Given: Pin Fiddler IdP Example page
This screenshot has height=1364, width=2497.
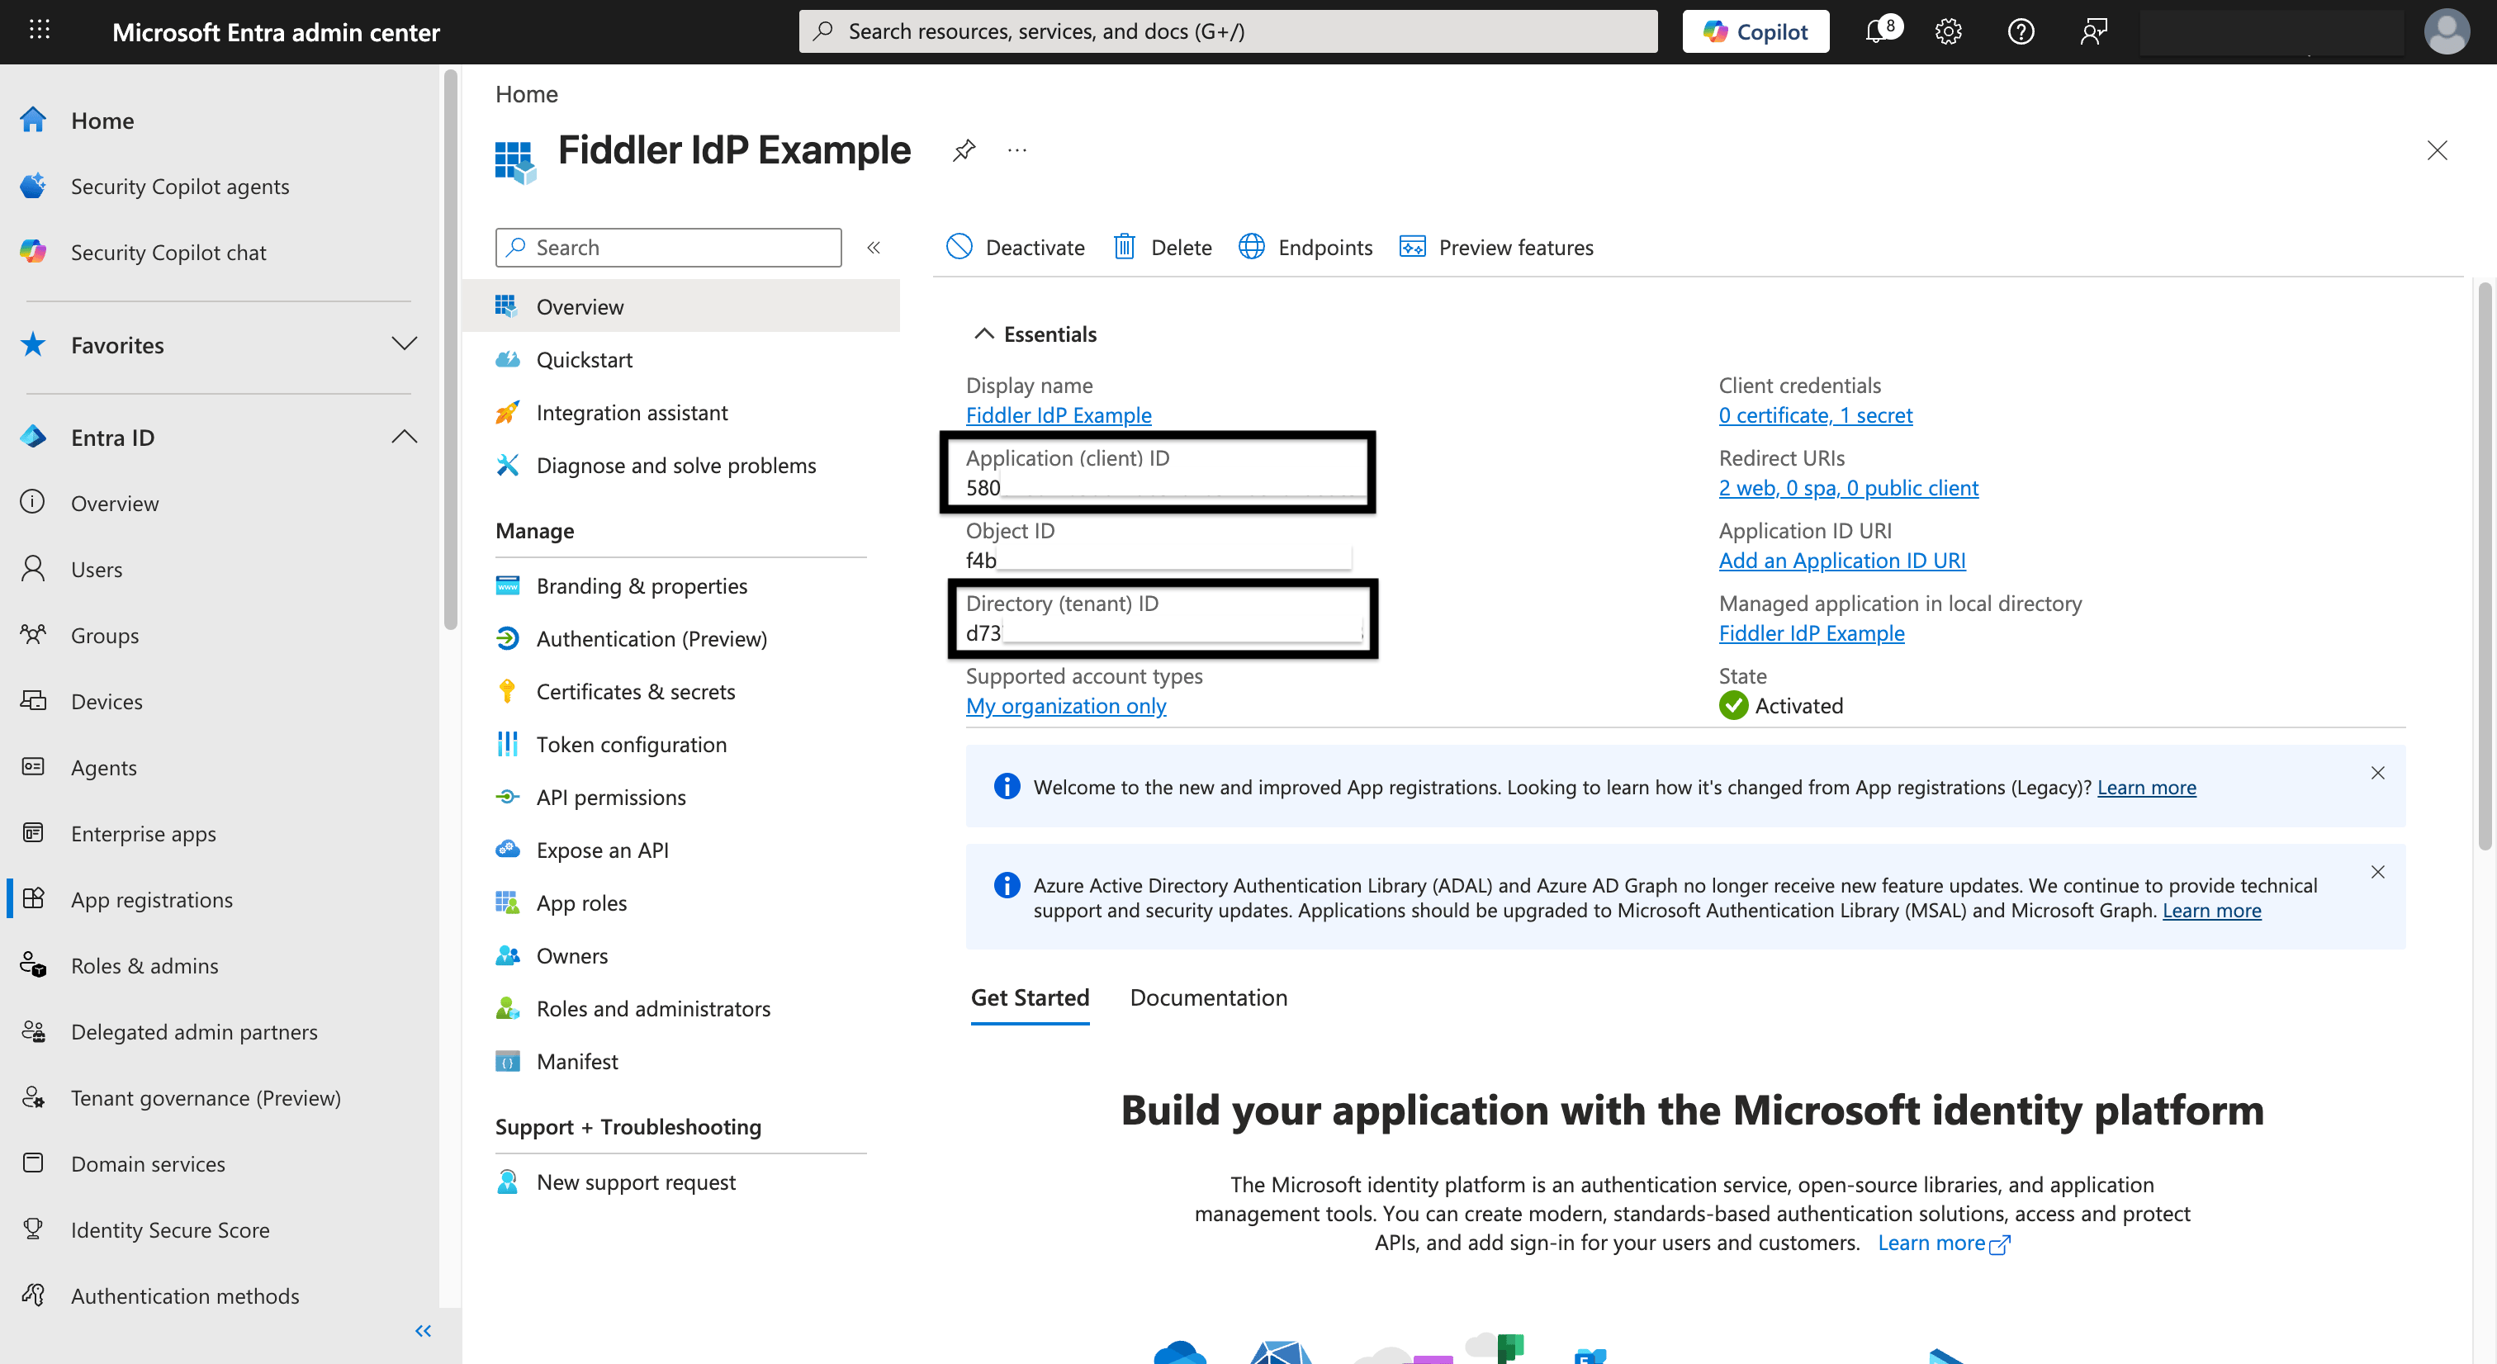Looking at the screenshot, I should tap(963, 150).
